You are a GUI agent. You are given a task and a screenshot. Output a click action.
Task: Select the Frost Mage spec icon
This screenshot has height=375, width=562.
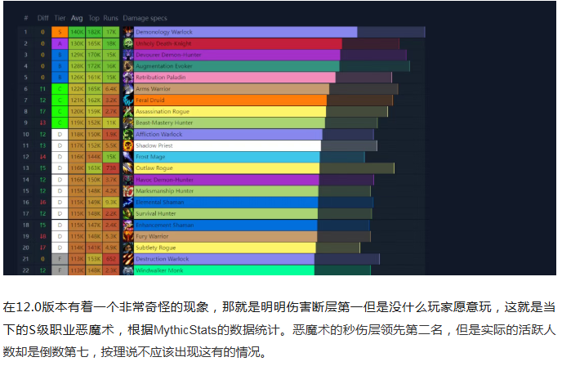[x=128, y=157]
